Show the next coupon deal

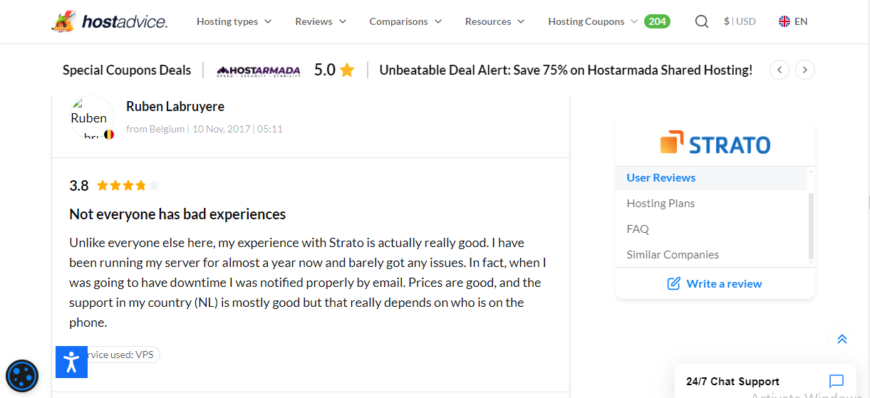tap(805, 70)
